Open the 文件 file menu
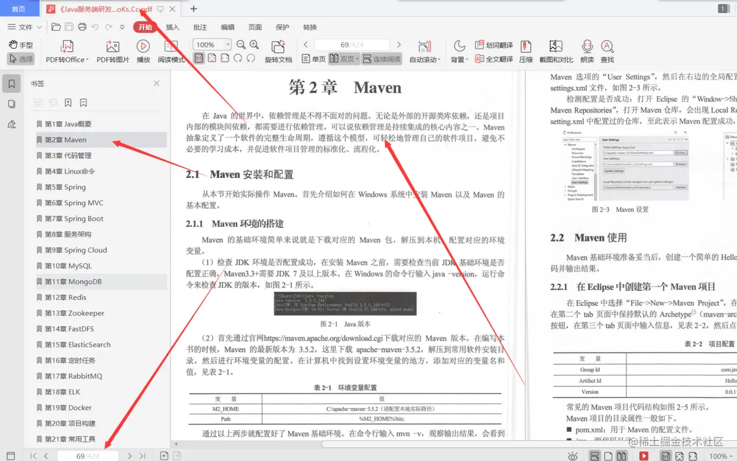Screen dimensions: 737x461 [25, 27]
